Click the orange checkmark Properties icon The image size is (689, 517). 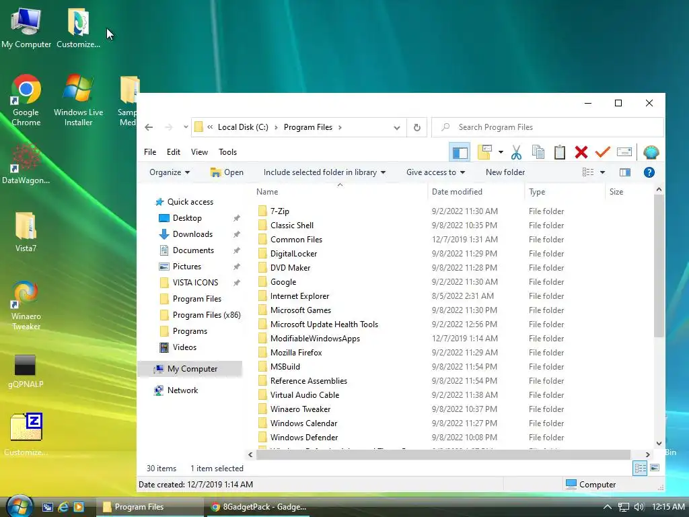[x=602, y=152]
